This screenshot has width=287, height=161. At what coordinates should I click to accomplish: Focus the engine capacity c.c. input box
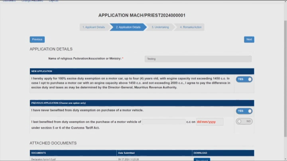163,122
